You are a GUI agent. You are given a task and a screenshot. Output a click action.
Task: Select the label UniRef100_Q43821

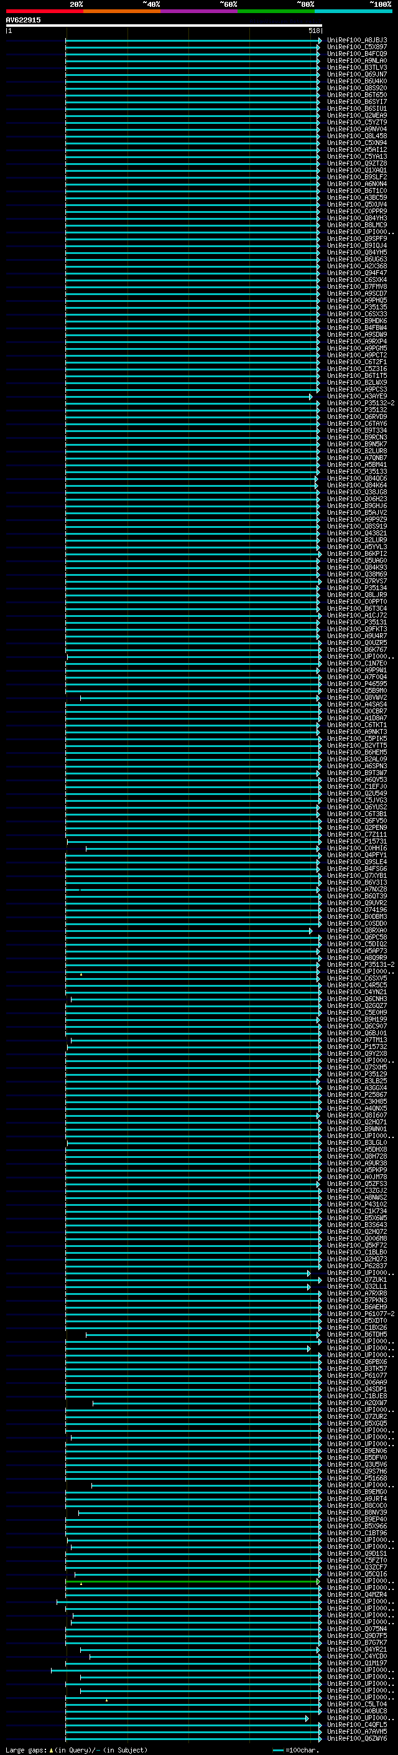[x=357, y=534]
